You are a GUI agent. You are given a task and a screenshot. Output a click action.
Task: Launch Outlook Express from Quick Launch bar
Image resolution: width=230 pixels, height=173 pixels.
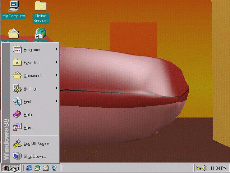coord(37,168)
